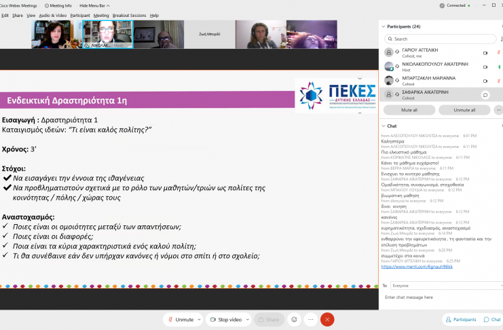Image resolution: width=503 pixels, height=330 pixels.
Task: Open the reactions smiley icon
Action: pyautogui.click(x=294, y=319)
